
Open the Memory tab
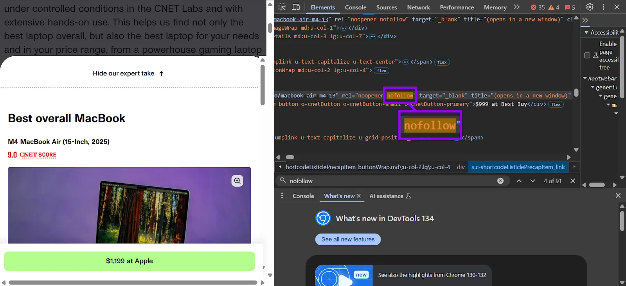coord(495,7)
